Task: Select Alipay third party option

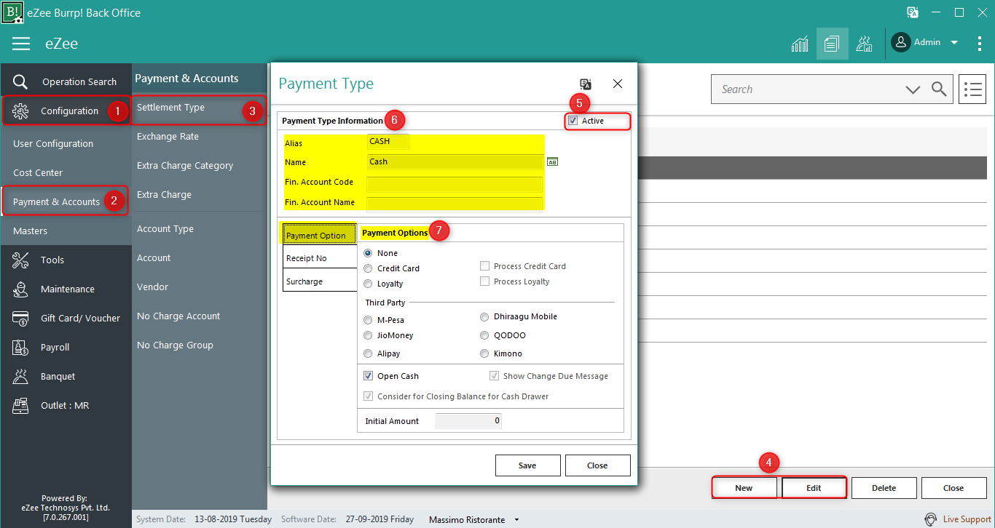Action: pos(368,353)
